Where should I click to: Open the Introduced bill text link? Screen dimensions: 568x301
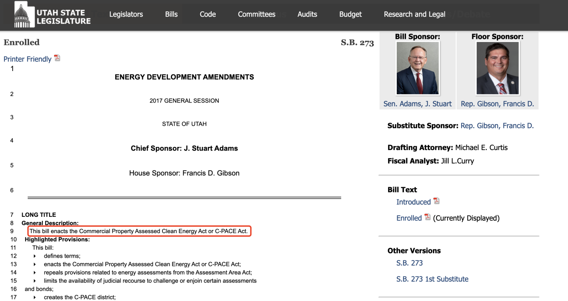[x=413, y=202]
